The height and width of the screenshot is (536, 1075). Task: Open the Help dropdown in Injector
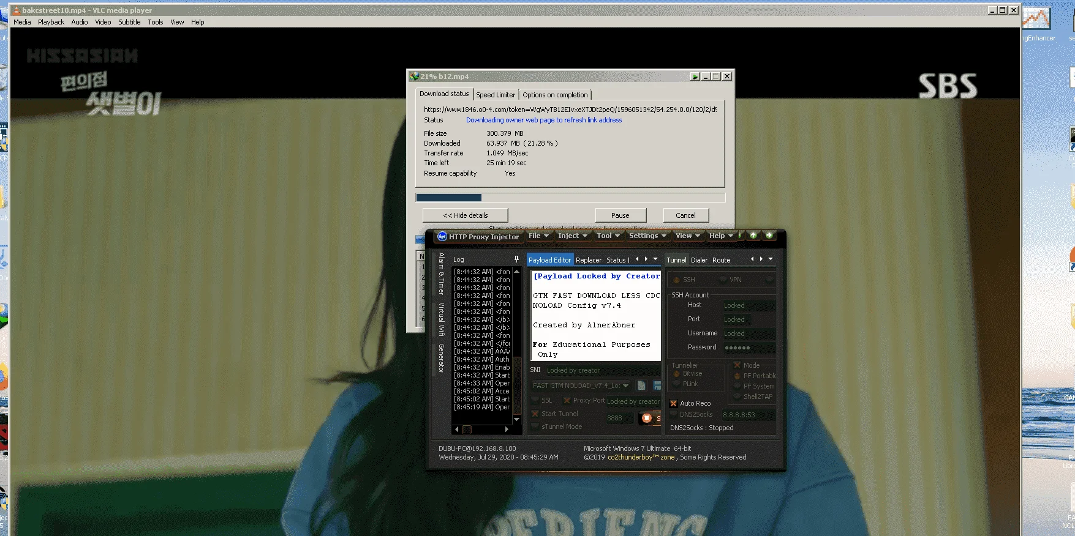tap(721, 236)
